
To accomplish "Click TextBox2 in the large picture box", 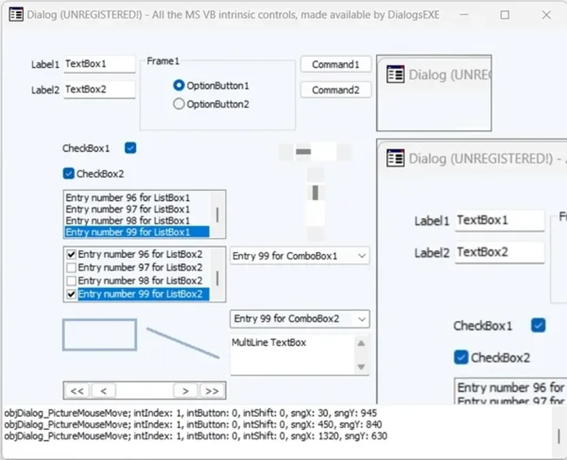I will point(500,252).
